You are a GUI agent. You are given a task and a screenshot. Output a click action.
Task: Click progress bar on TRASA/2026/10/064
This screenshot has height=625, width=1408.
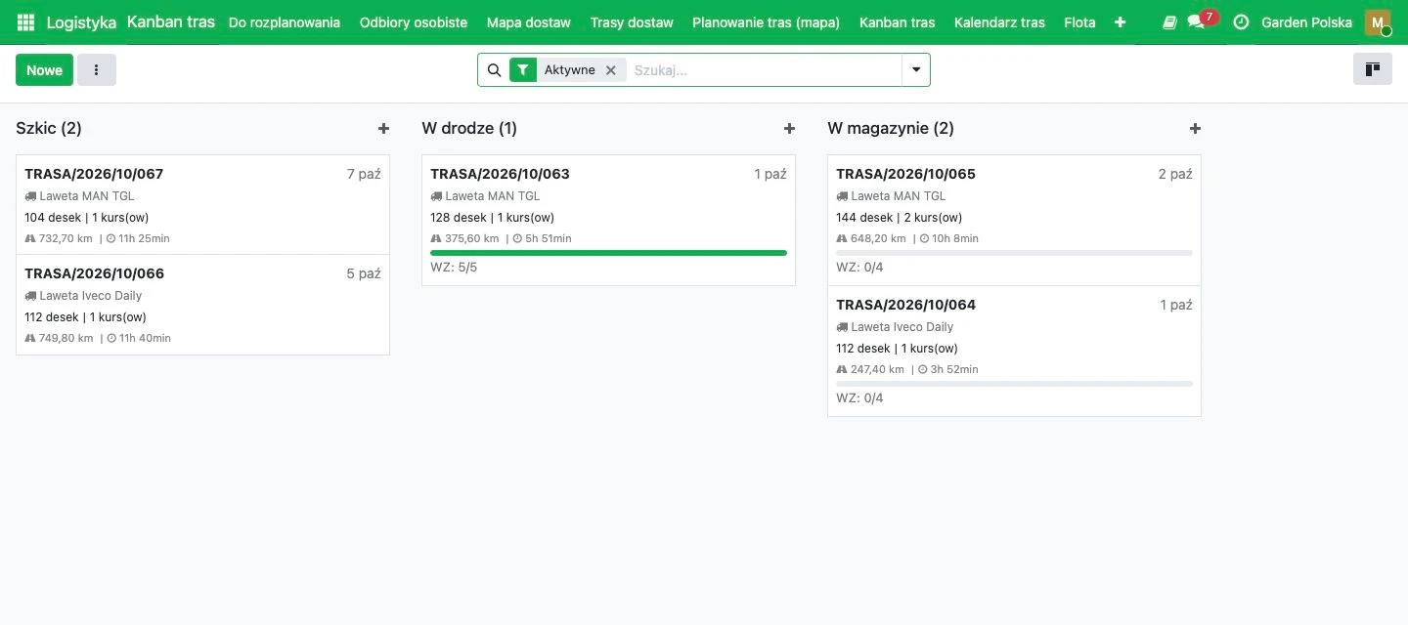(x=1014, y=384)
